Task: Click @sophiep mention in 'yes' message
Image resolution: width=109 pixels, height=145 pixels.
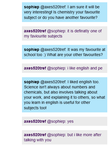Action: (56, 121)
